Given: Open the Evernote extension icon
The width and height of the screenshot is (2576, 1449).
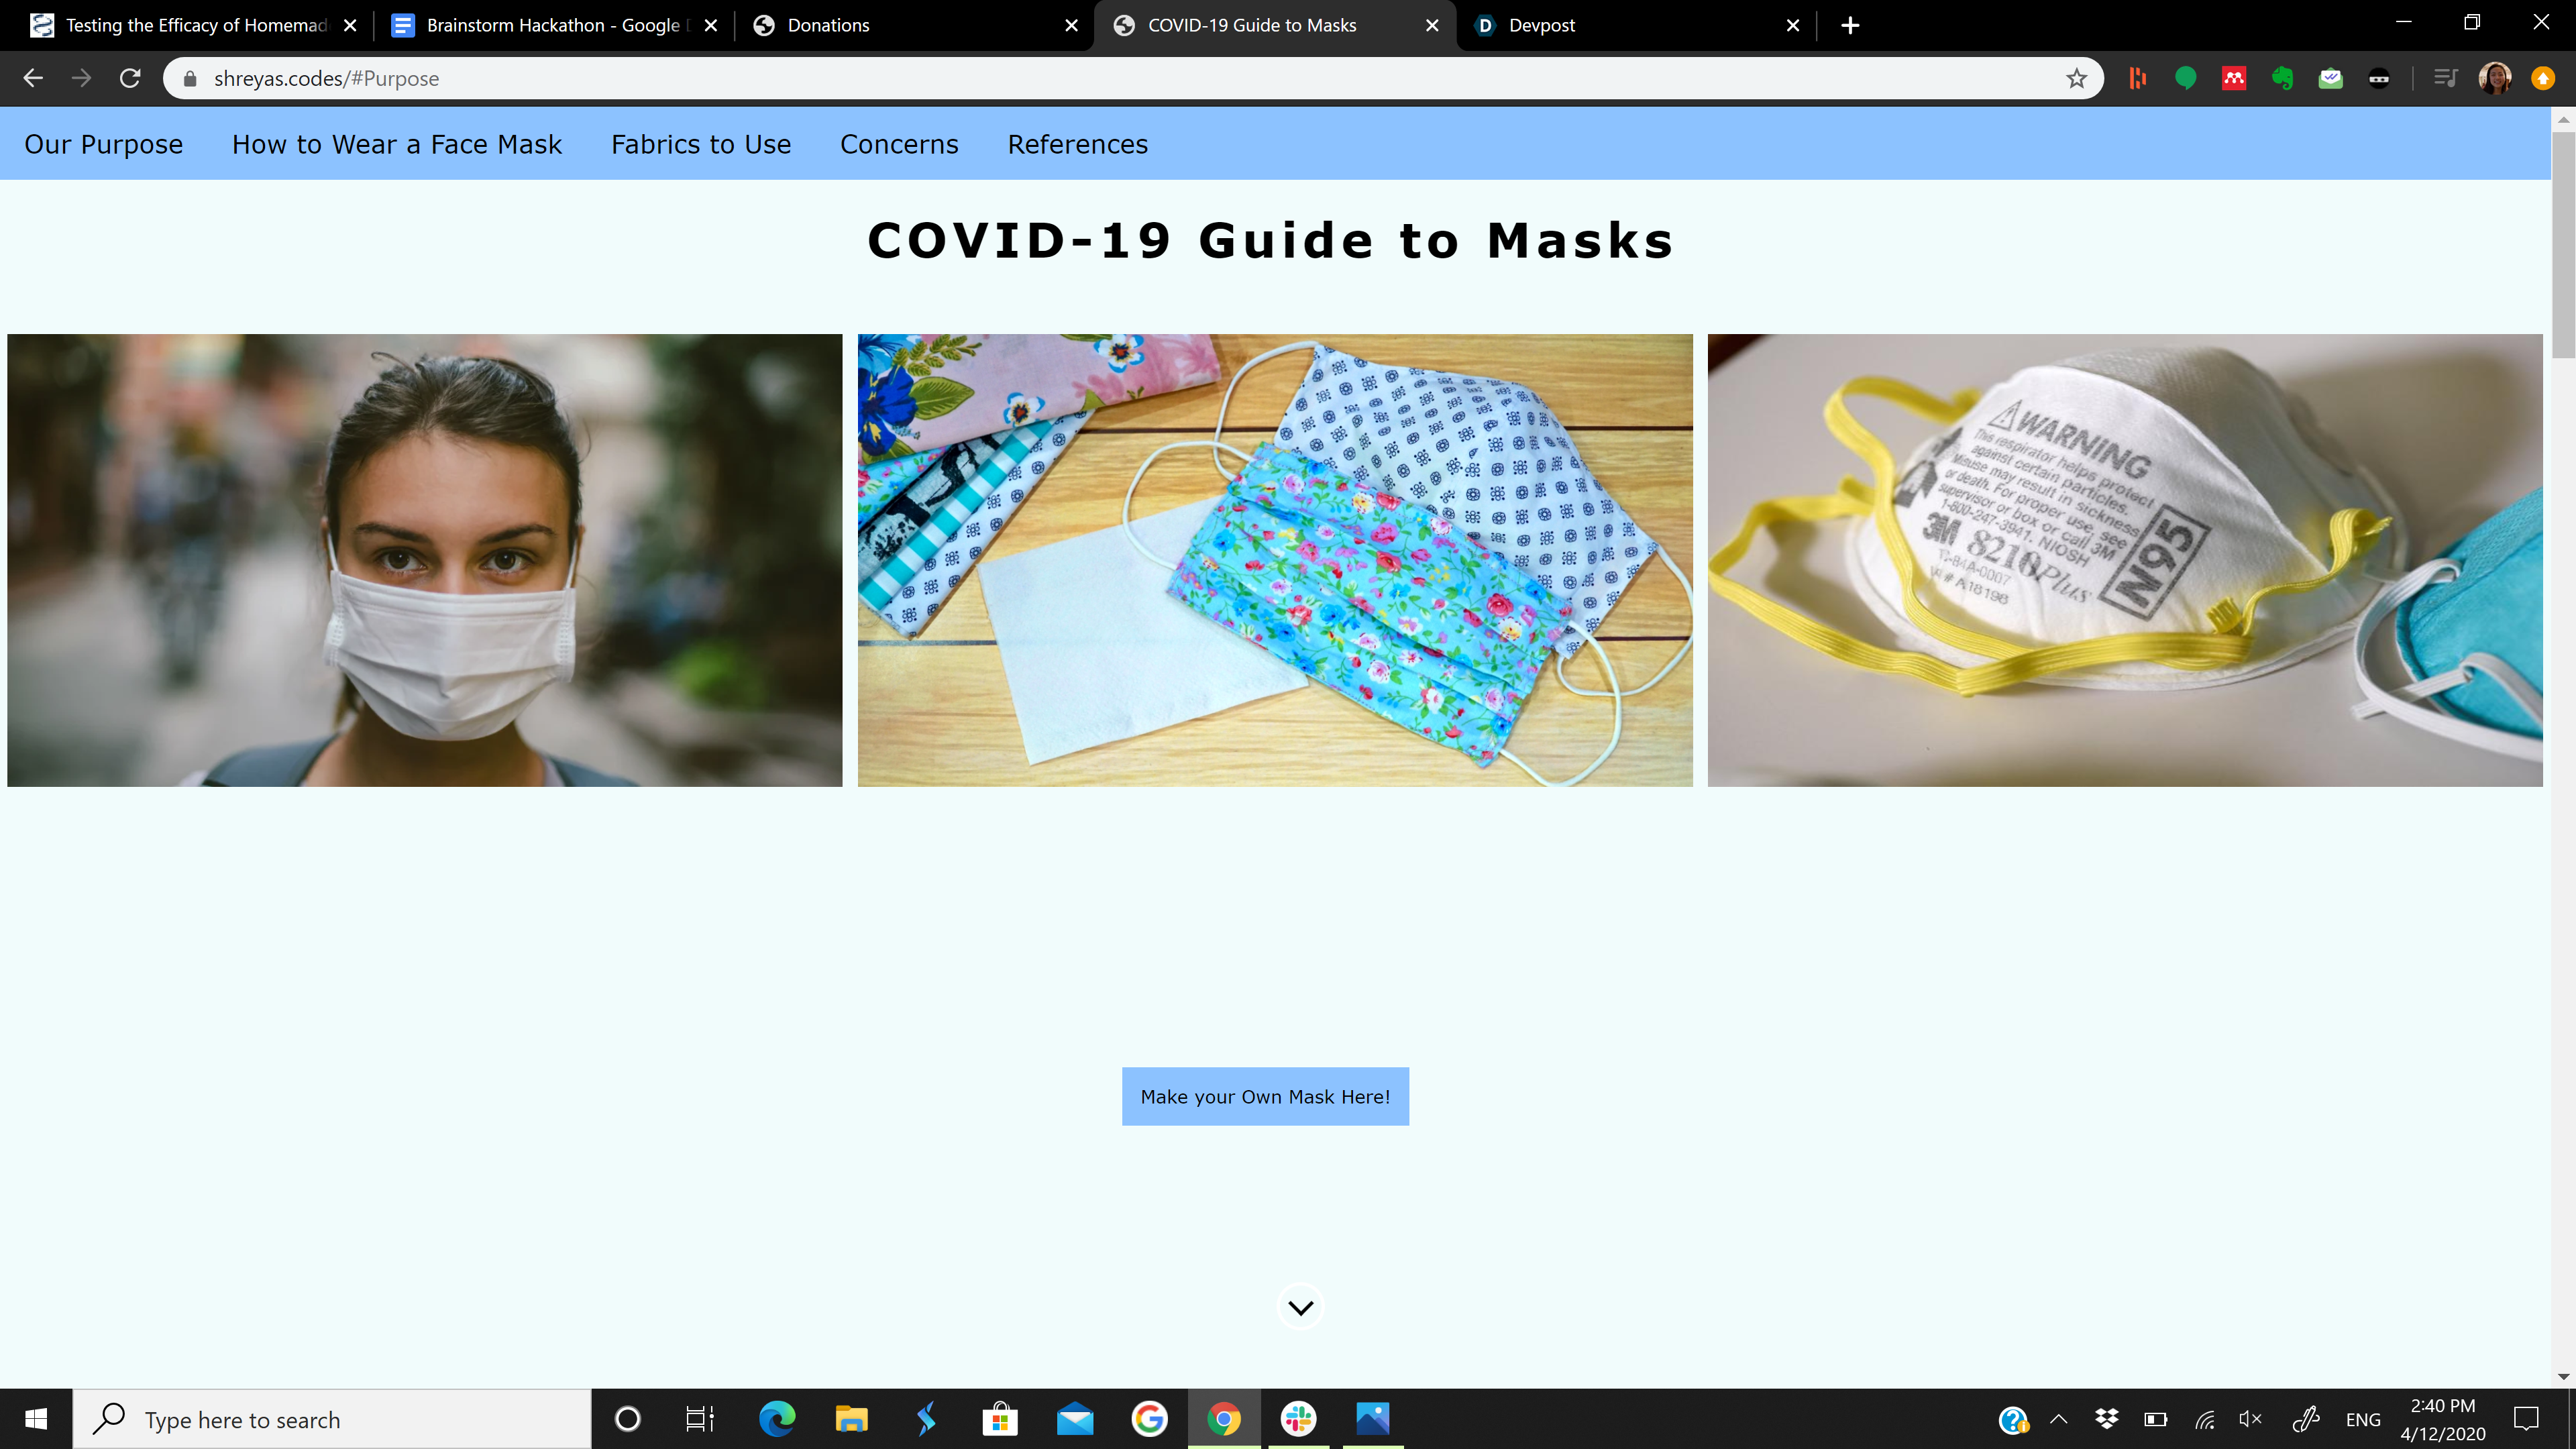Looking at the screenshot, I should [x=2282, y=79].
